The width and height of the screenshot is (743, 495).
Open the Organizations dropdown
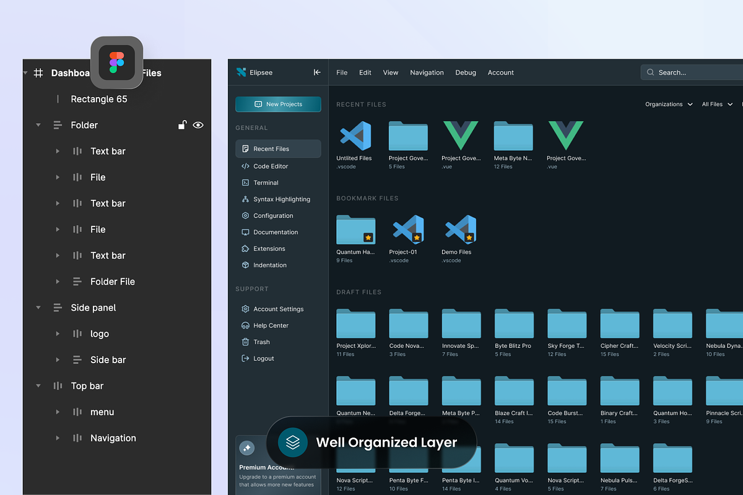669,104
